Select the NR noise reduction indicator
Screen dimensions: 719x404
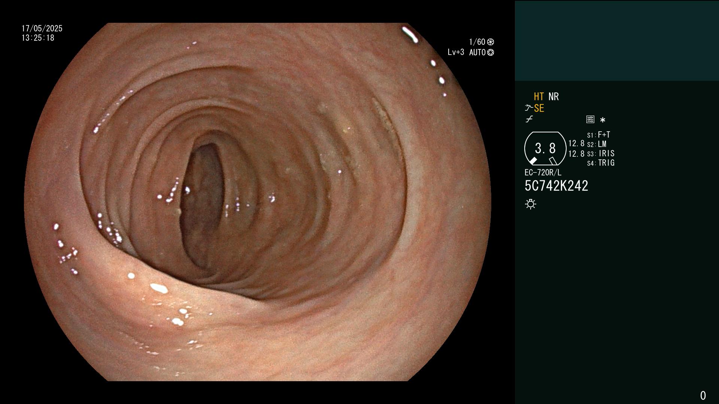(x=553, y=97)
